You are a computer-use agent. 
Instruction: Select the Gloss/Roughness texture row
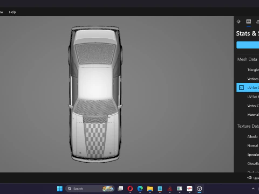[x=248, y=164]
